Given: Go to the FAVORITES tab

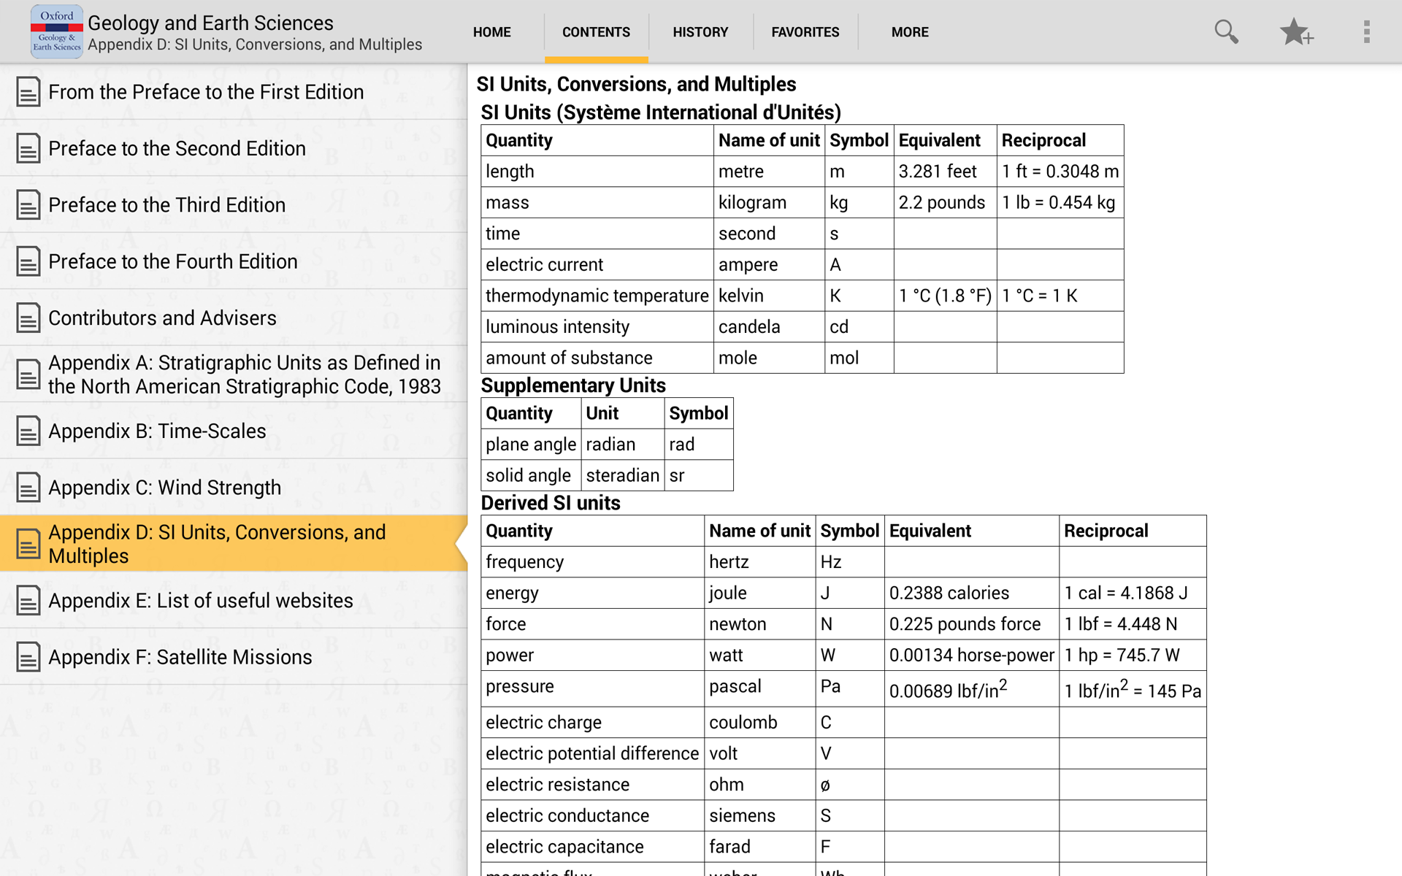Looking at the screenshot, I should pyautogui.click(x=805, y=32).
